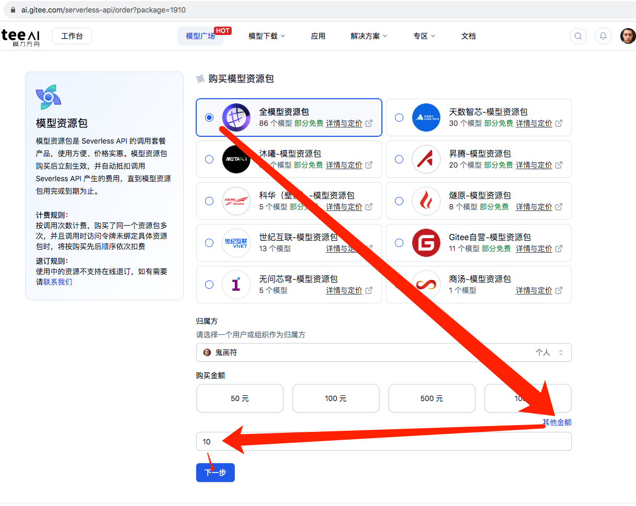Open 详情与定价 for 燧原
The image size is (636, 506).
534,207
